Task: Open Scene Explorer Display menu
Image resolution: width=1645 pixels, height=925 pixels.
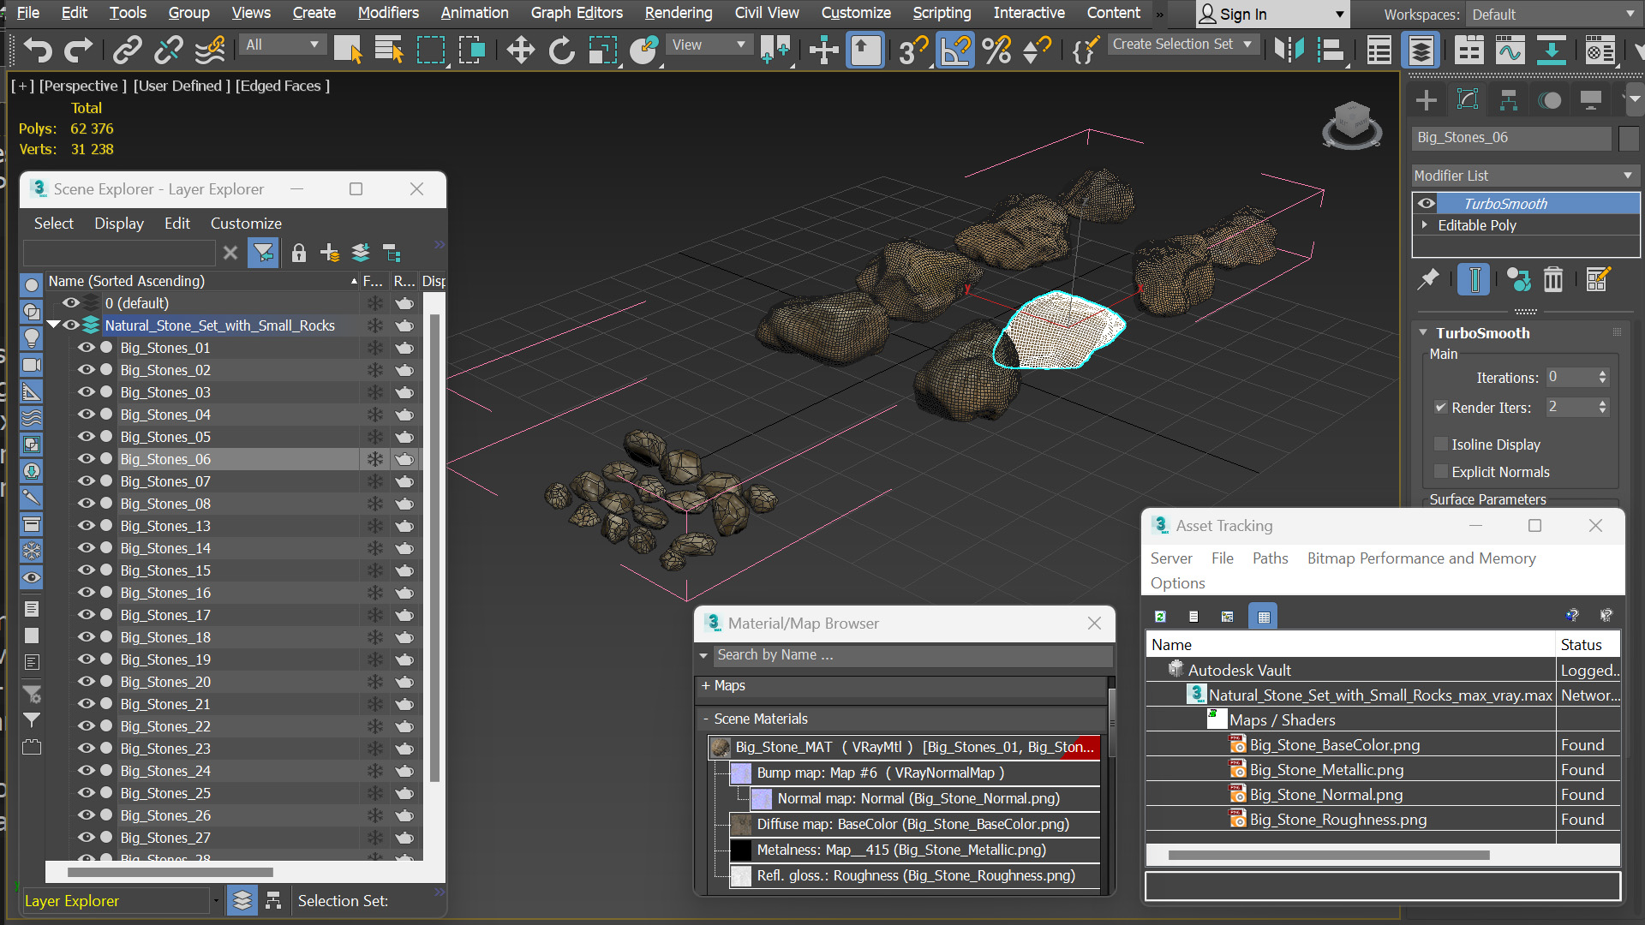Action: click(x=119, y=224)
